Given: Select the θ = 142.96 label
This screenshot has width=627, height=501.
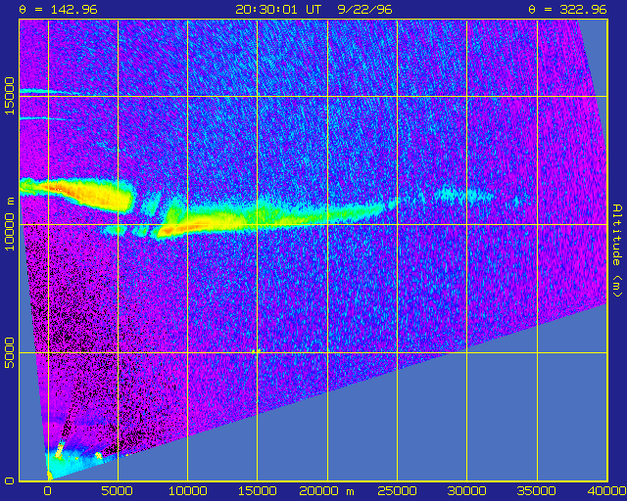Looking at the screenshot, I should pos(59,9).
